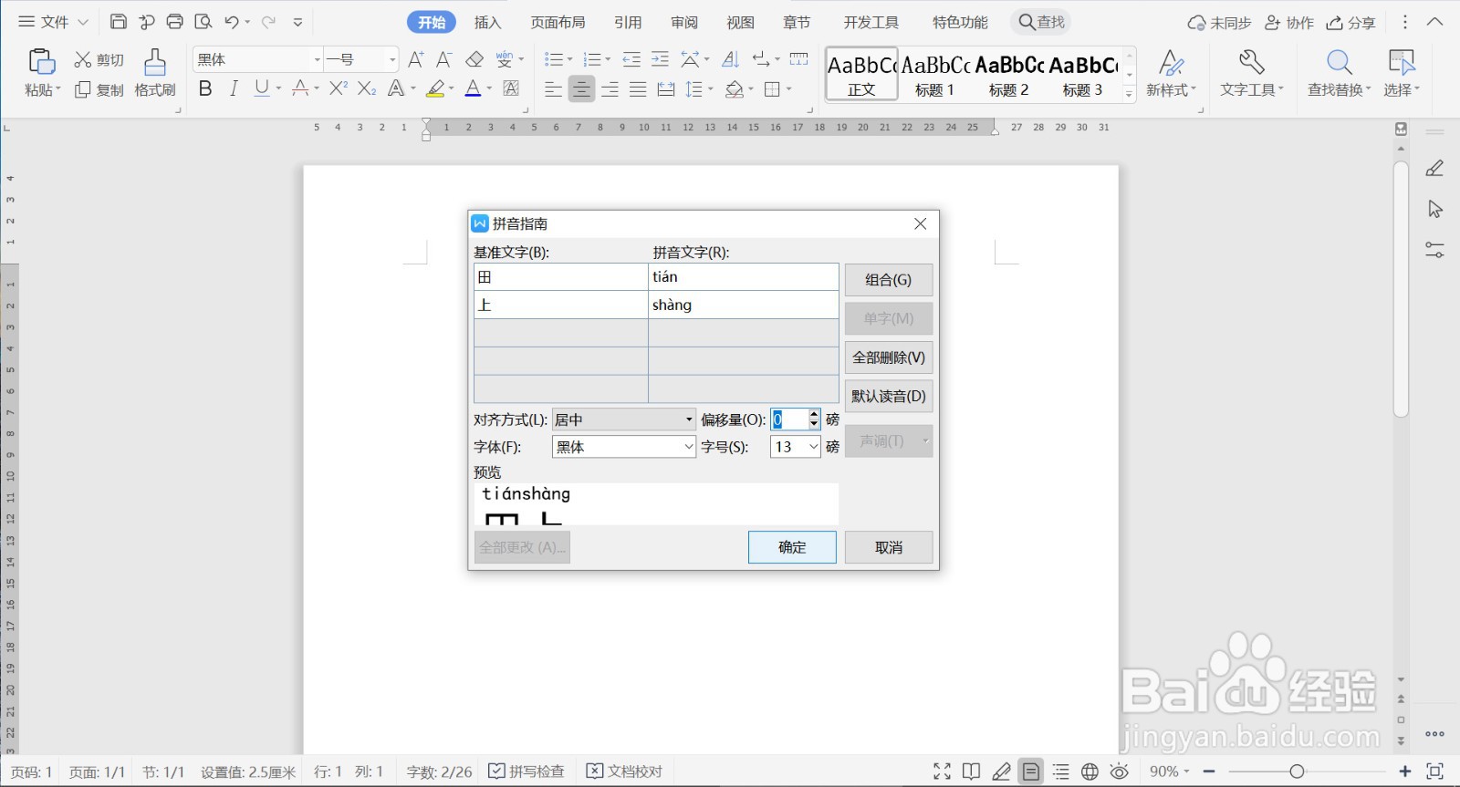The width and height of the screenshot is (1460, 787).
Task: Align the paragraph right
Action: click(x=610, y=89)
